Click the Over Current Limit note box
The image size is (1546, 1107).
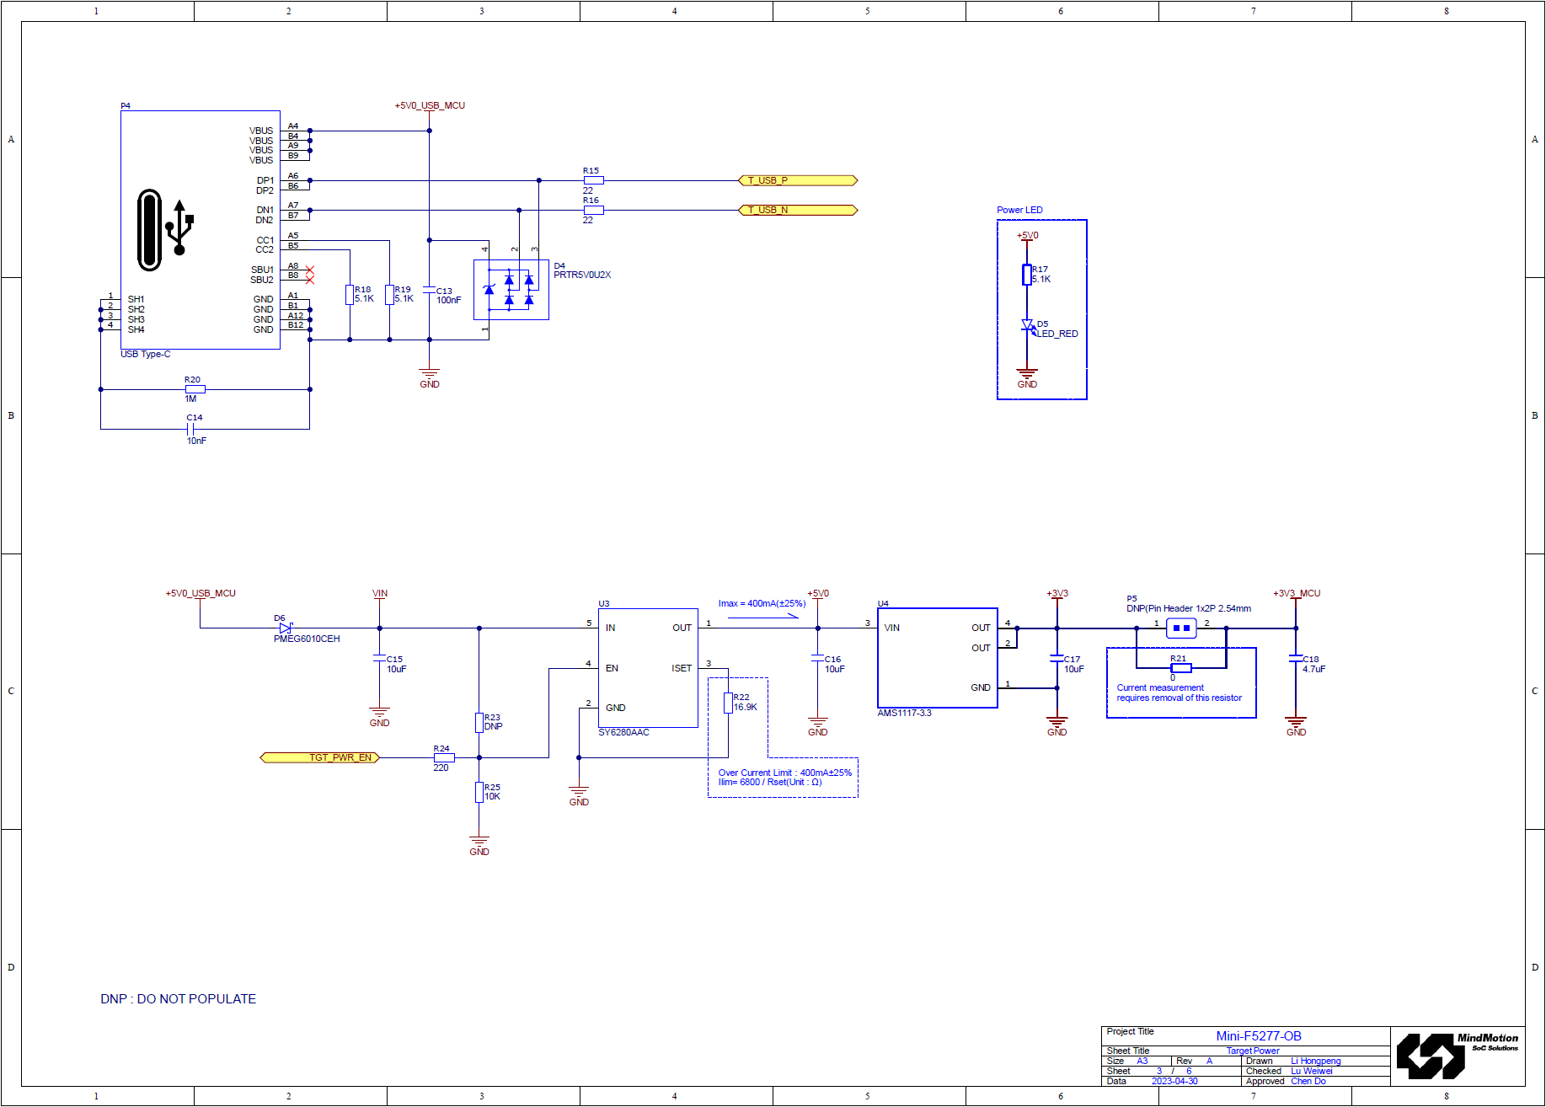click(783, 778)
